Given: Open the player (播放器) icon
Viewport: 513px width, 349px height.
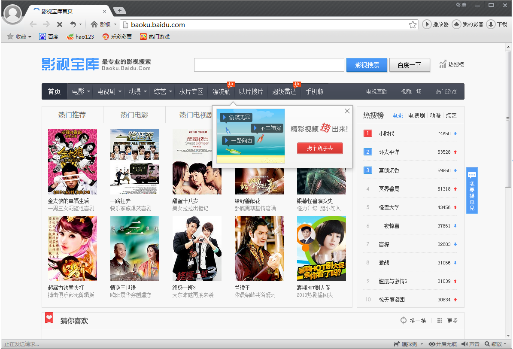Looking at the screenshot, I should point(427,24).
